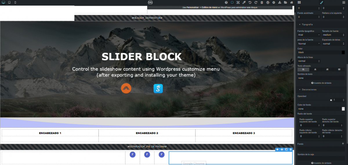Viewport: 348px width, 165px height.
Task: Switch to mobile phone preview mode
Action: point(15,2)
